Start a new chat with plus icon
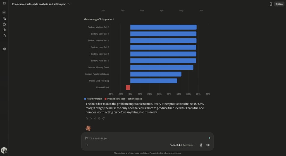The width and height of the screenshot is (286, 156). pos(4,12)
